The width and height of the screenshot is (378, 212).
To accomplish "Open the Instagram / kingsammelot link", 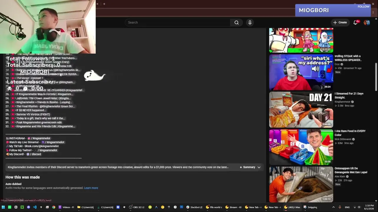I will click(x=39, y=138).
